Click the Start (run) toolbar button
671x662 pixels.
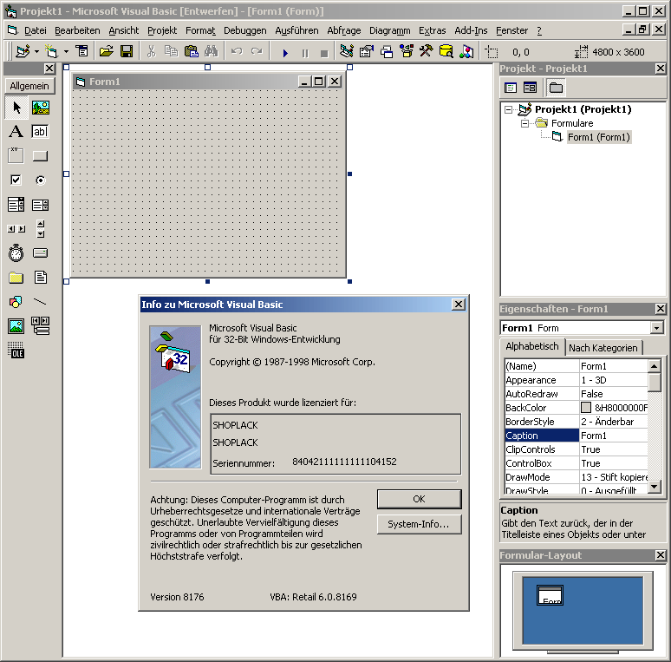(x=285, y=53)
